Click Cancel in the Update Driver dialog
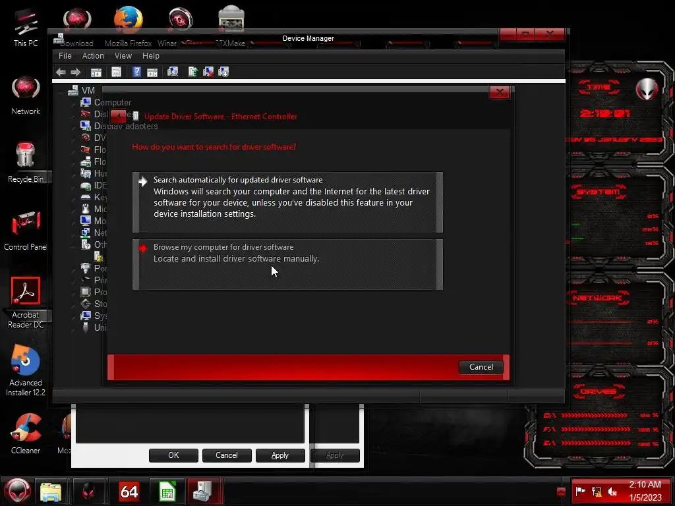675x506 pixels. 481,367
